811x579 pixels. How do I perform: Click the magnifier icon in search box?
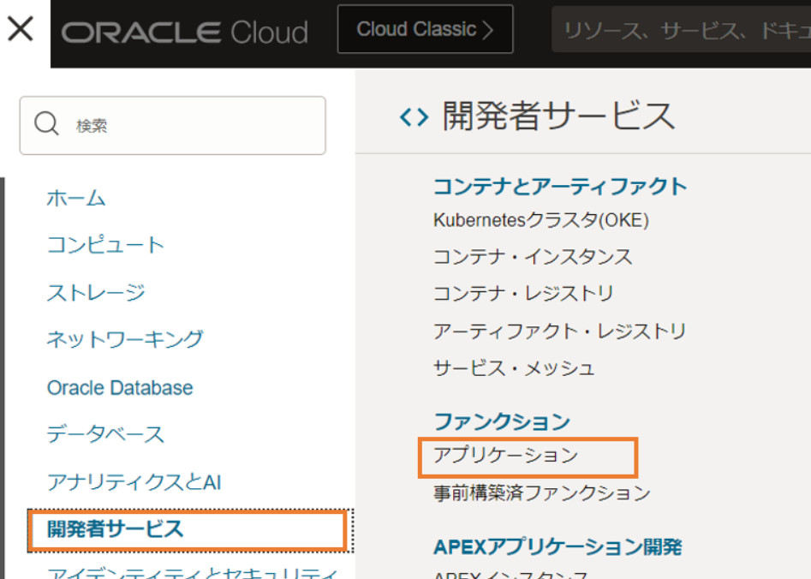[x=46, y=124]
